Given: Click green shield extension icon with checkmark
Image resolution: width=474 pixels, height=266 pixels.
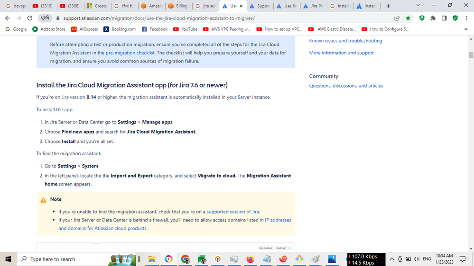Looking at the screenshot, I should [x=455, y=18].
